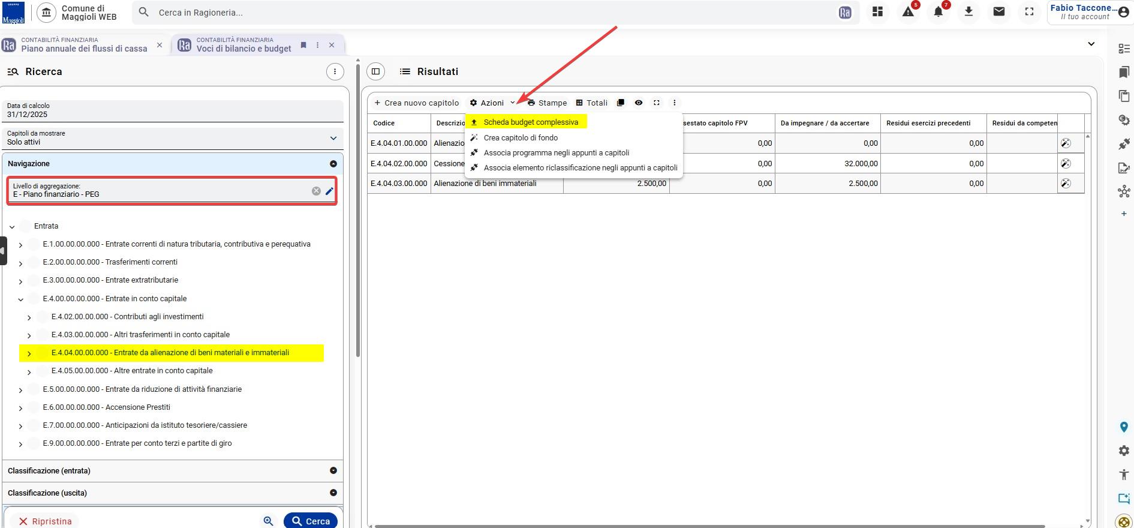
Task: Click the Data di calcolo date field
Action: pyautogui.click(x=173, y=110)
